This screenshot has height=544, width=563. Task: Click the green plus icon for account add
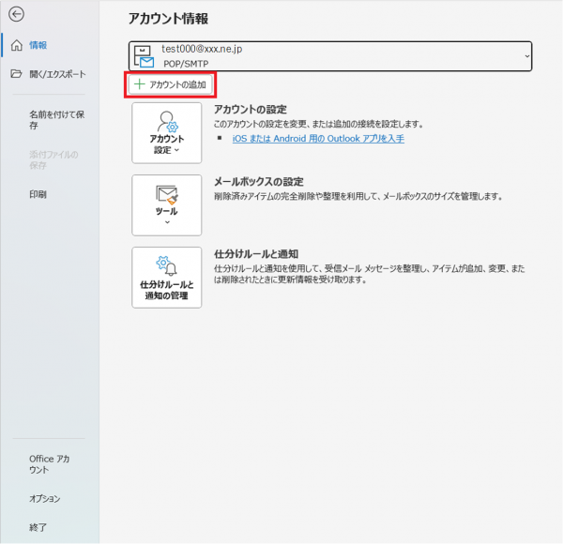point(140,84)
